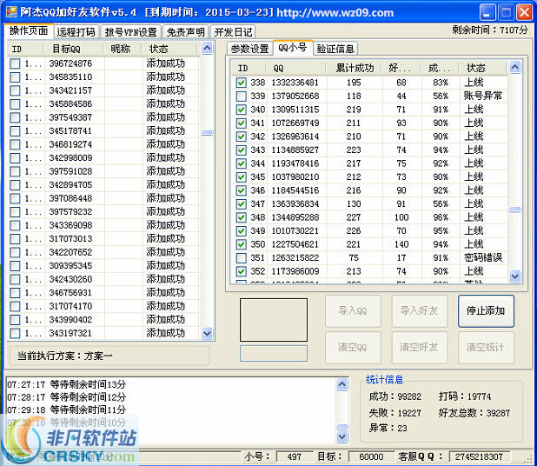The height and width of the screenshot is (466, 537).
Task: Check the box for target QQ 345835110
Action: [x=15, y=77]
